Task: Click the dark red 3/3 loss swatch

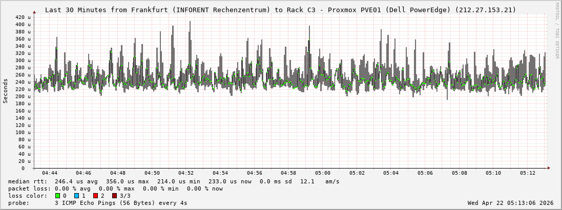Action: pos(115,196)
